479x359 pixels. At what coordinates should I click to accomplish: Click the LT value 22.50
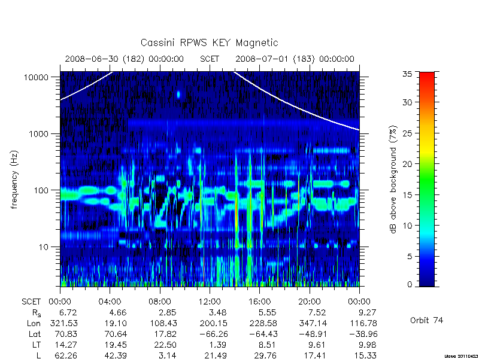pyautogui.click(x=165, y=345)
